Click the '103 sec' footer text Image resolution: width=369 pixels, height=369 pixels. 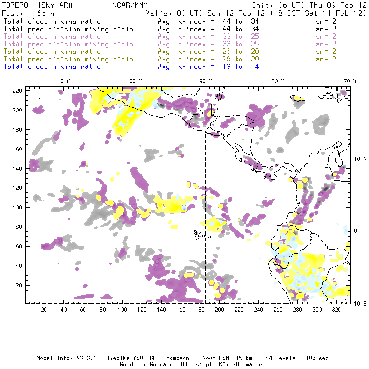pyautogui.click(x=317, y=358)
